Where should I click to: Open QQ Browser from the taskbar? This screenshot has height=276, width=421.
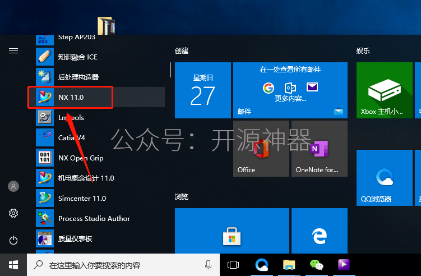tap(262, 265)
